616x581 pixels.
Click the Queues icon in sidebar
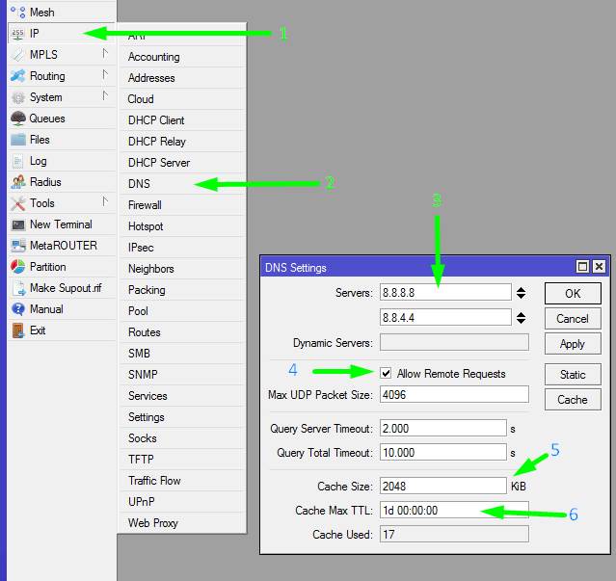18,119
